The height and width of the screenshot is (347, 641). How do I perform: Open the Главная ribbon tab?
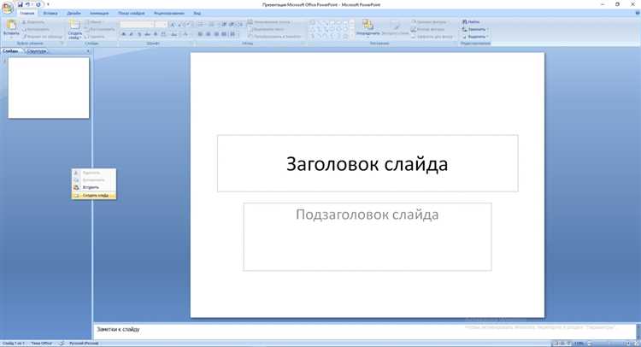27,13
